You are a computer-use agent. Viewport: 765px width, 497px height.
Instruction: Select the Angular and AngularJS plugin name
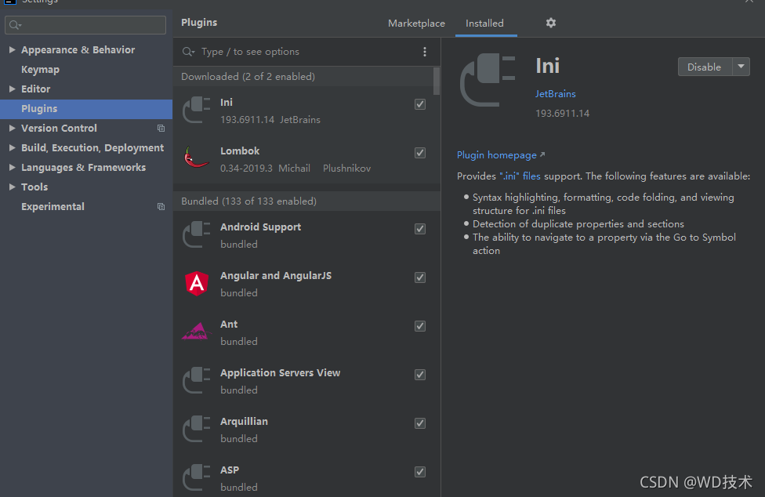click(x=276, y=276)
